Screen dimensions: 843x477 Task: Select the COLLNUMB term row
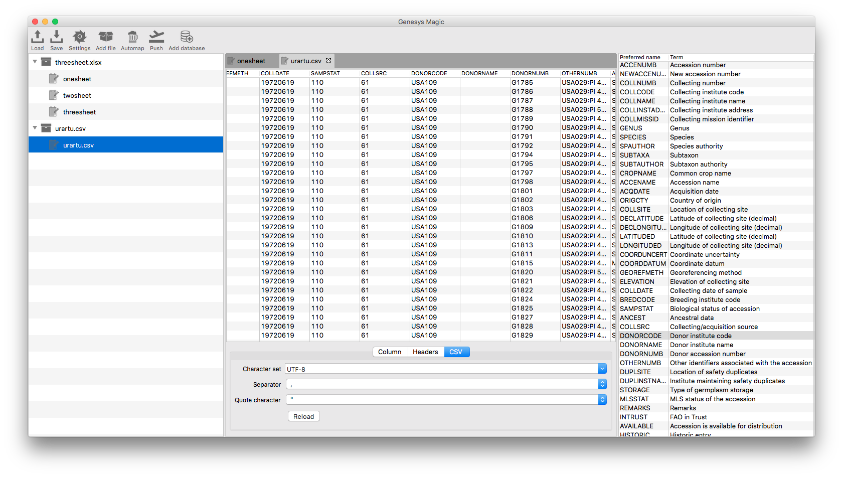(716, 83)
